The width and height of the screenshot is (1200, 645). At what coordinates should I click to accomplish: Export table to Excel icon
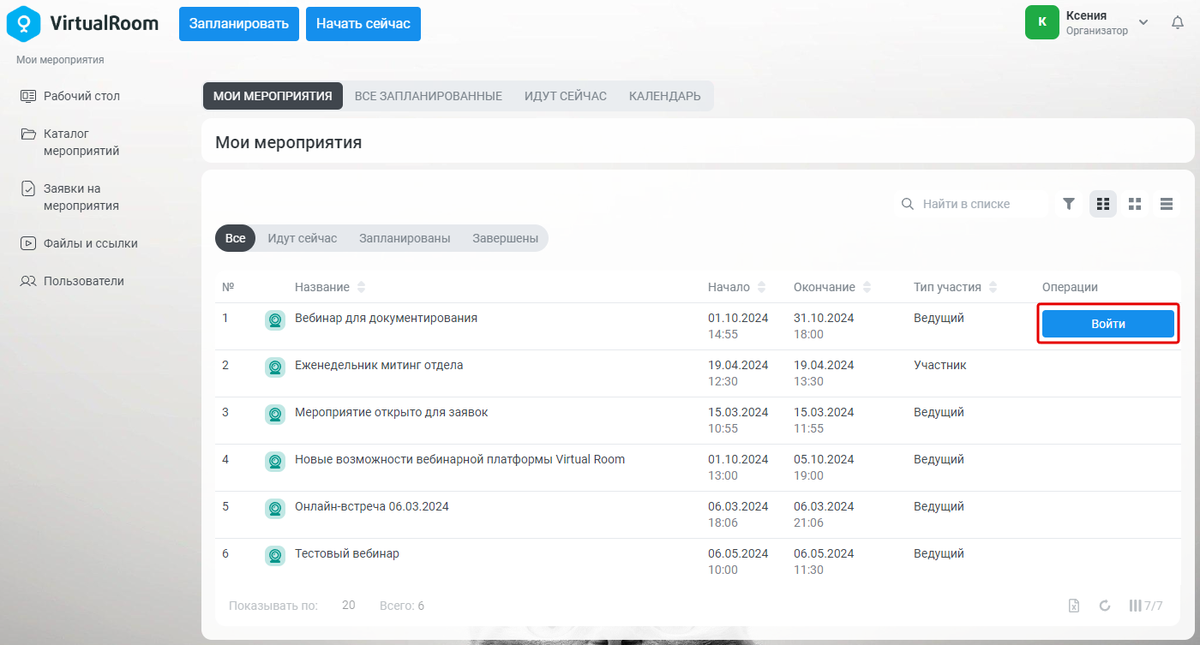pos(1074,606)
